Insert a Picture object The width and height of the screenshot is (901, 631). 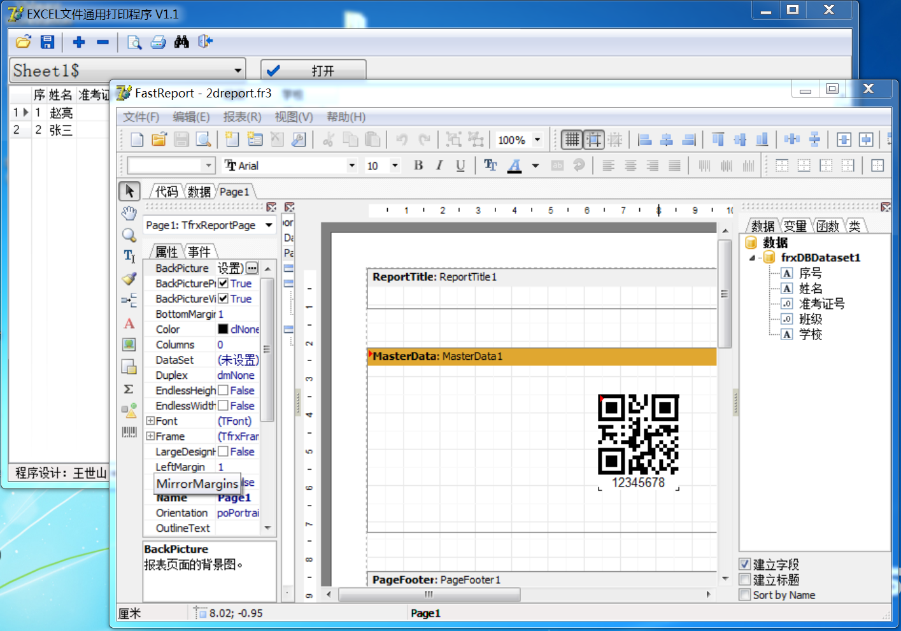129,344
